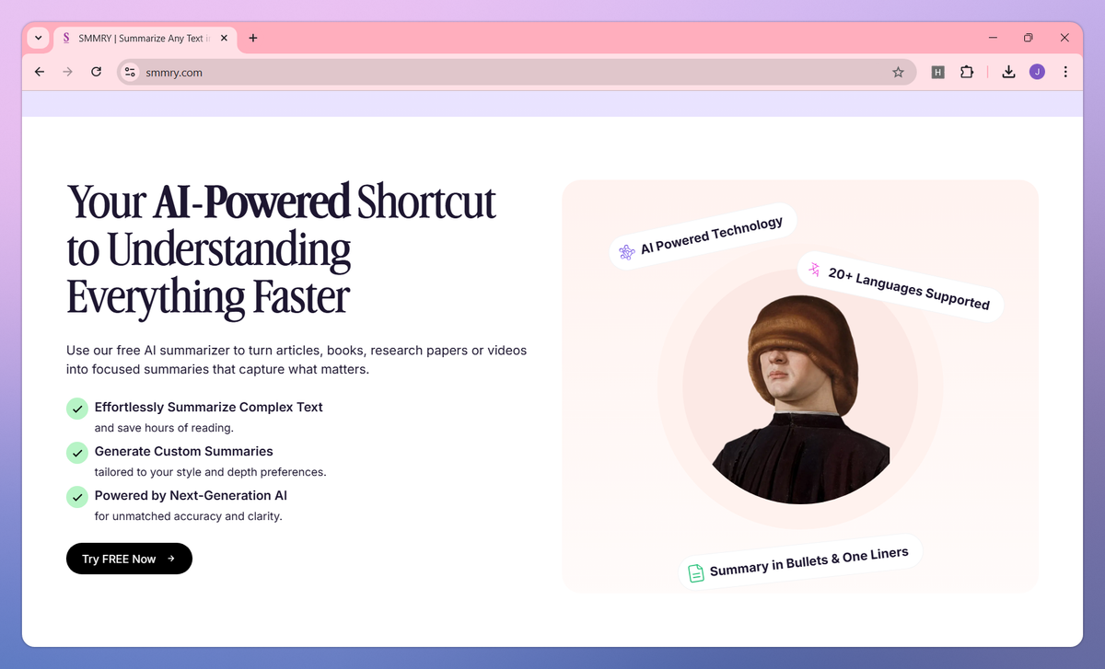
Task: Click 'for unmatched accuracy and clarity.'
Action: pos(189,516)
